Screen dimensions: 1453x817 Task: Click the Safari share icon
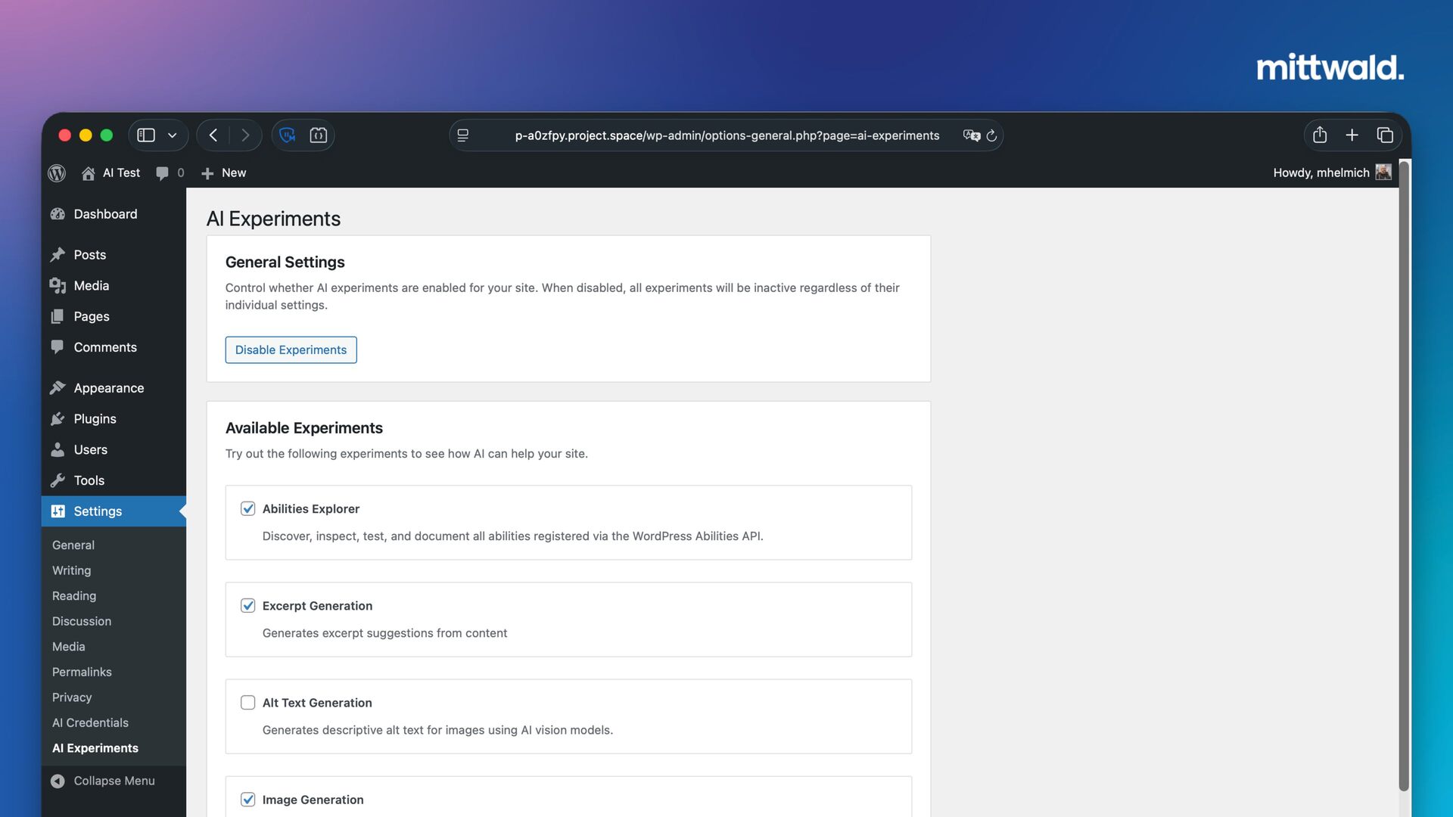[1320, 135]
